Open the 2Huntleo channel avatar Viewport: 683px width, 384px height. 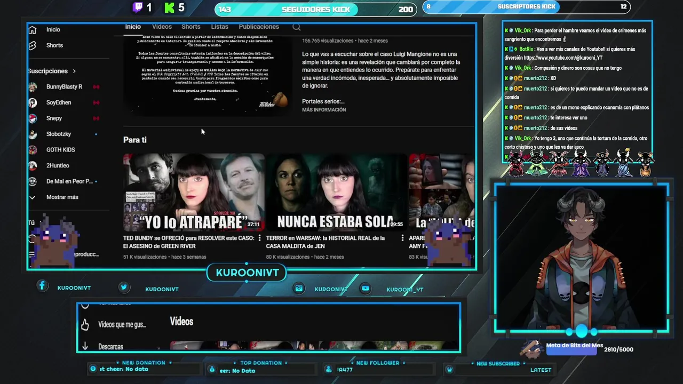click(x=33, y=166)
